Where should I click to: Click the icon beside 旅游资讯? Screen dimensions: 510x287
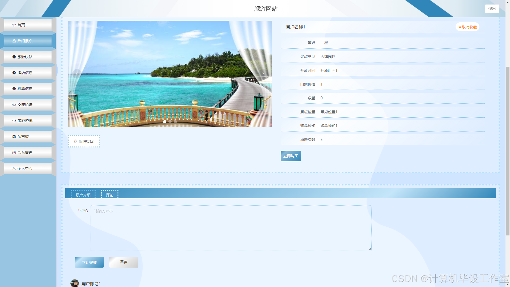14,121
